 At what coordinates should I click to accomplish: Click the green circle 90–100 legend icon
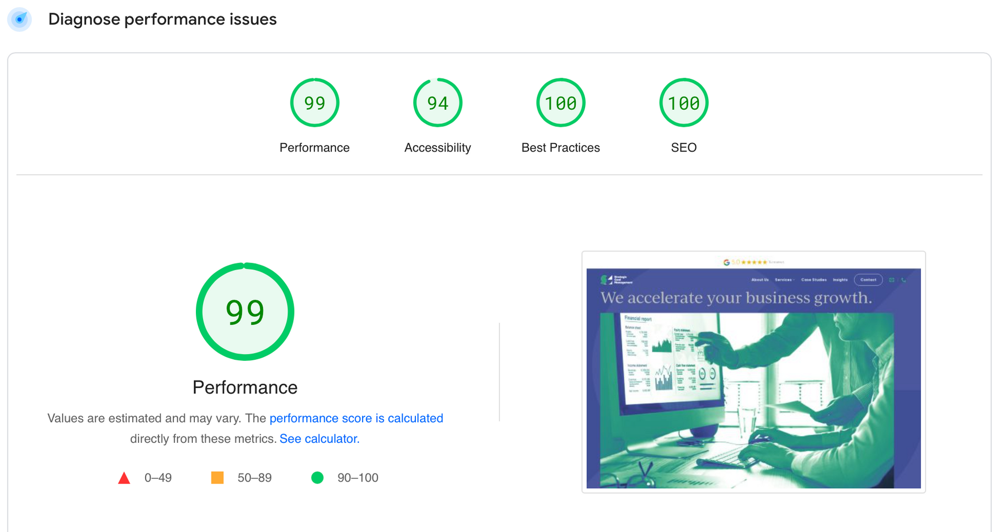pos(317,478)
